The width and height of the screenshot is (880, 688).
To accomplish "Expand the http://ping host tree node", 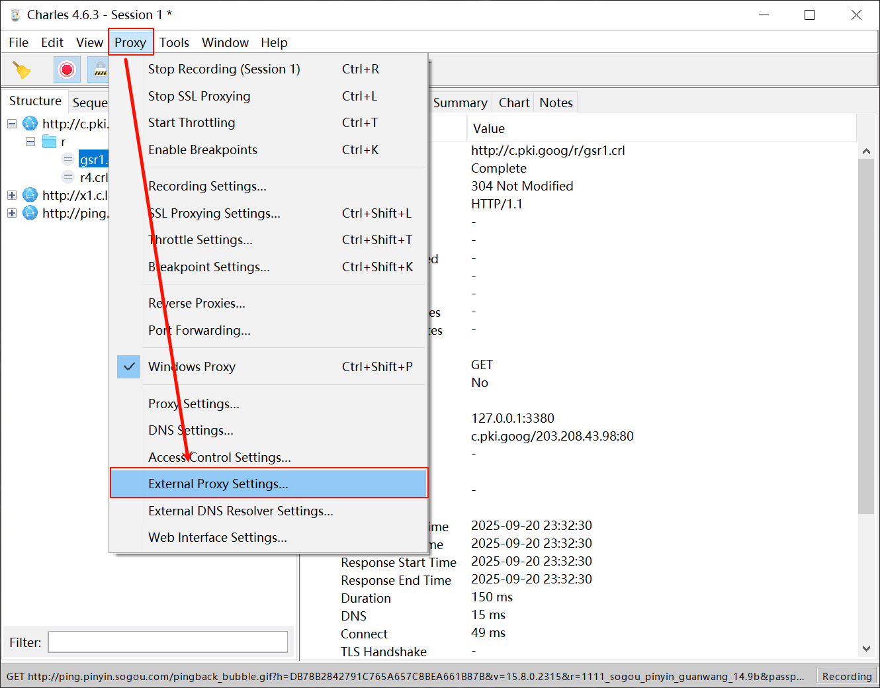I will pyautogui.click(x=12, y=213).
